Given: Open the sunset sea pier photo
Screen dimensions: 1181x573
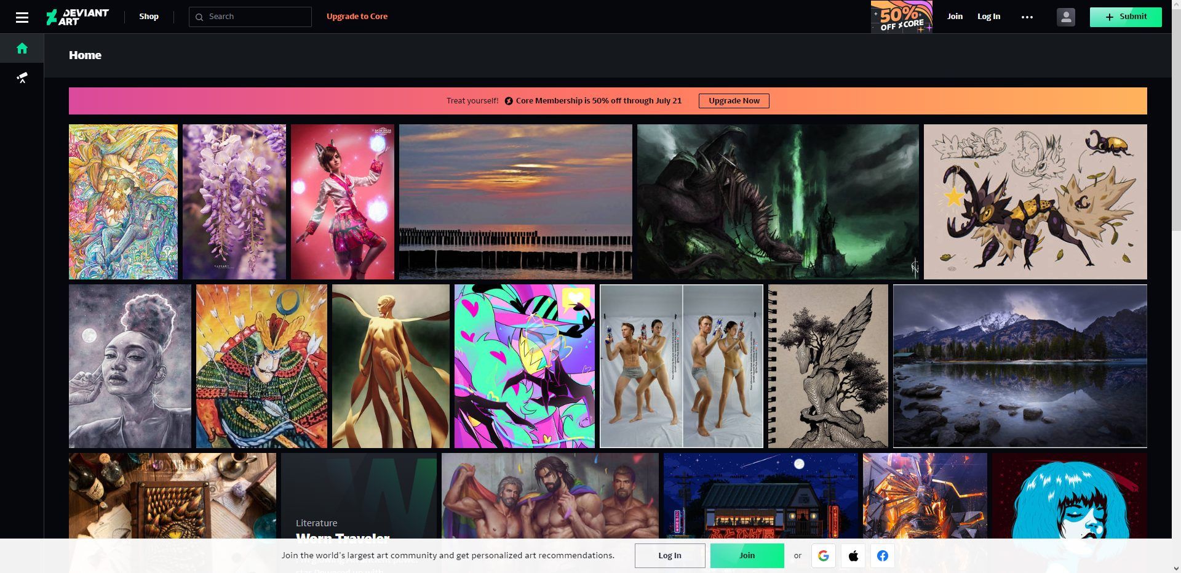Looking at the screenshot, I should coord(515,202).
